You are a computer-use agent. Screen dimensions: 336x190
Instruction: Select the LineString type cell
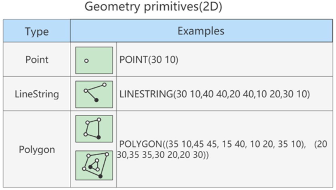tap(37, 94)
